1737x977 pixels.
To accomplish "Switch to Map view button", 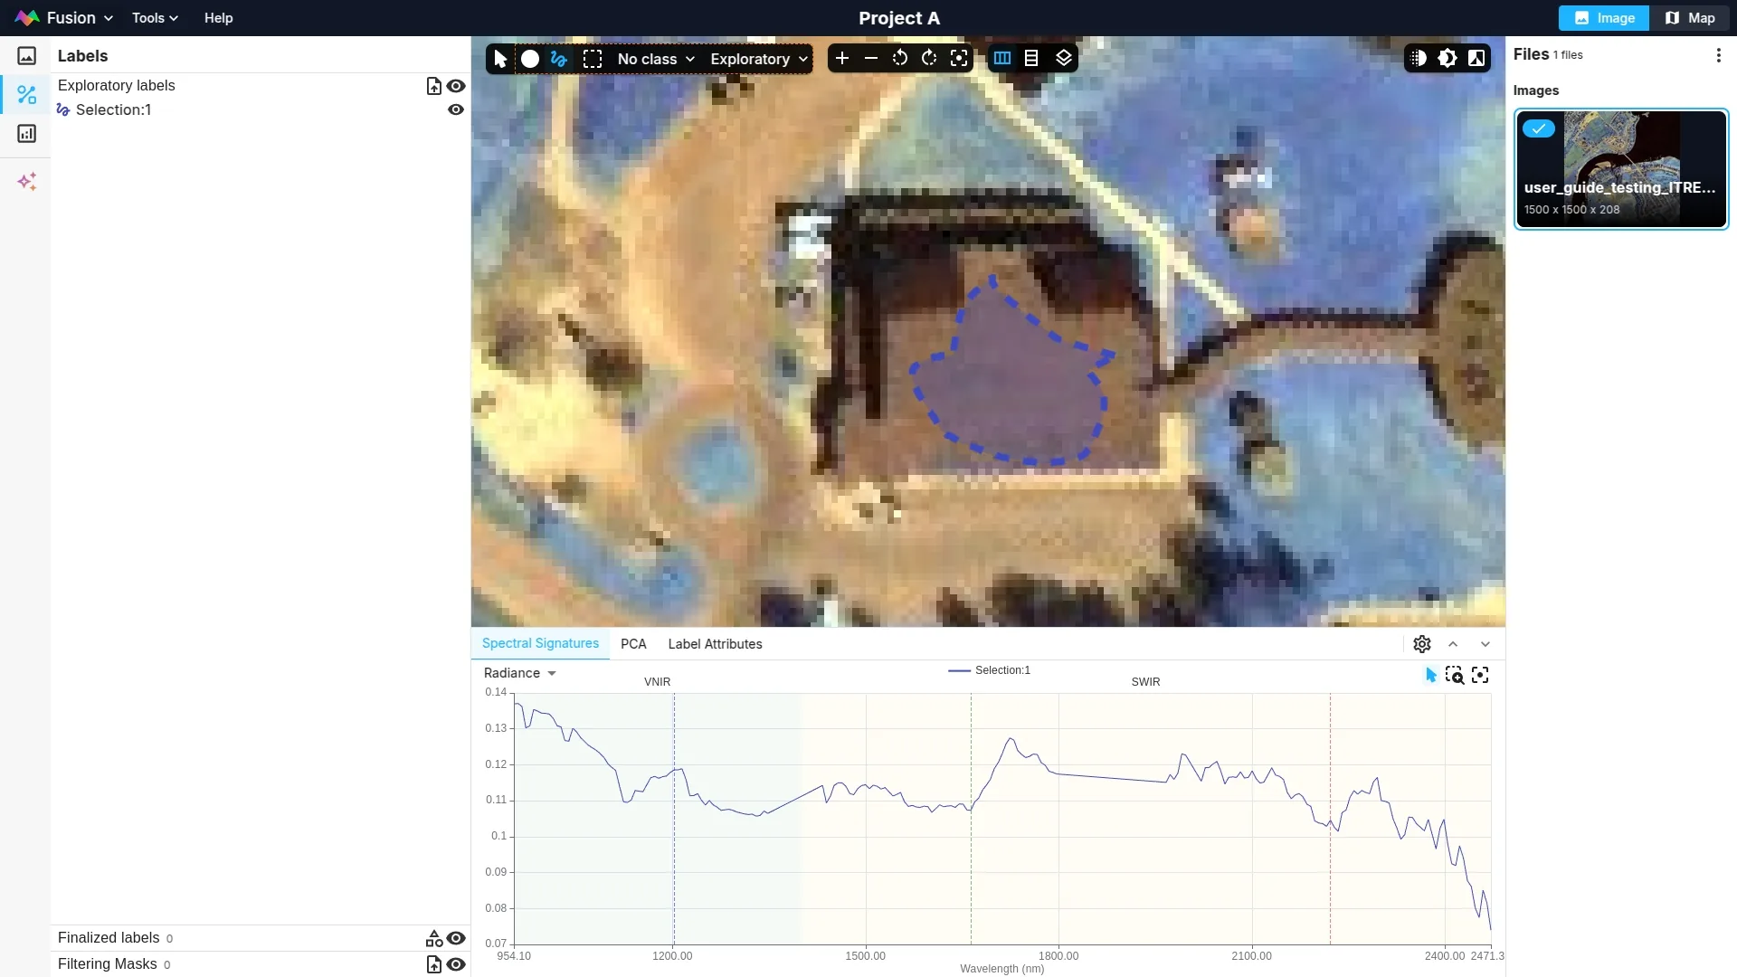I will click(1690, 18).
